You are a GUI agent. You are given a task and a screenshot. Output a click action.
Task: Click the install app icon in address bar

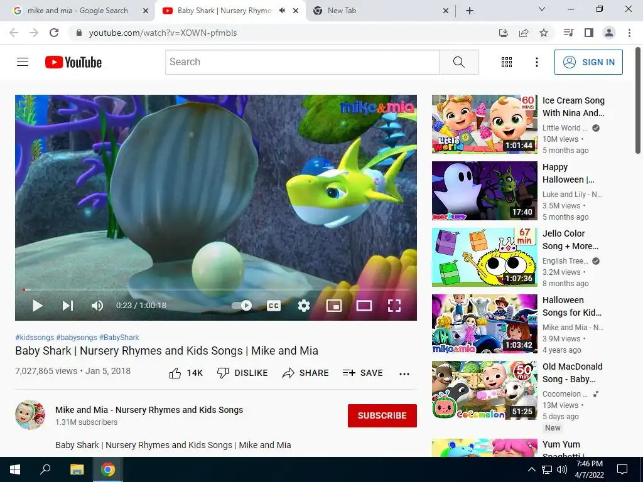(503, 33)
